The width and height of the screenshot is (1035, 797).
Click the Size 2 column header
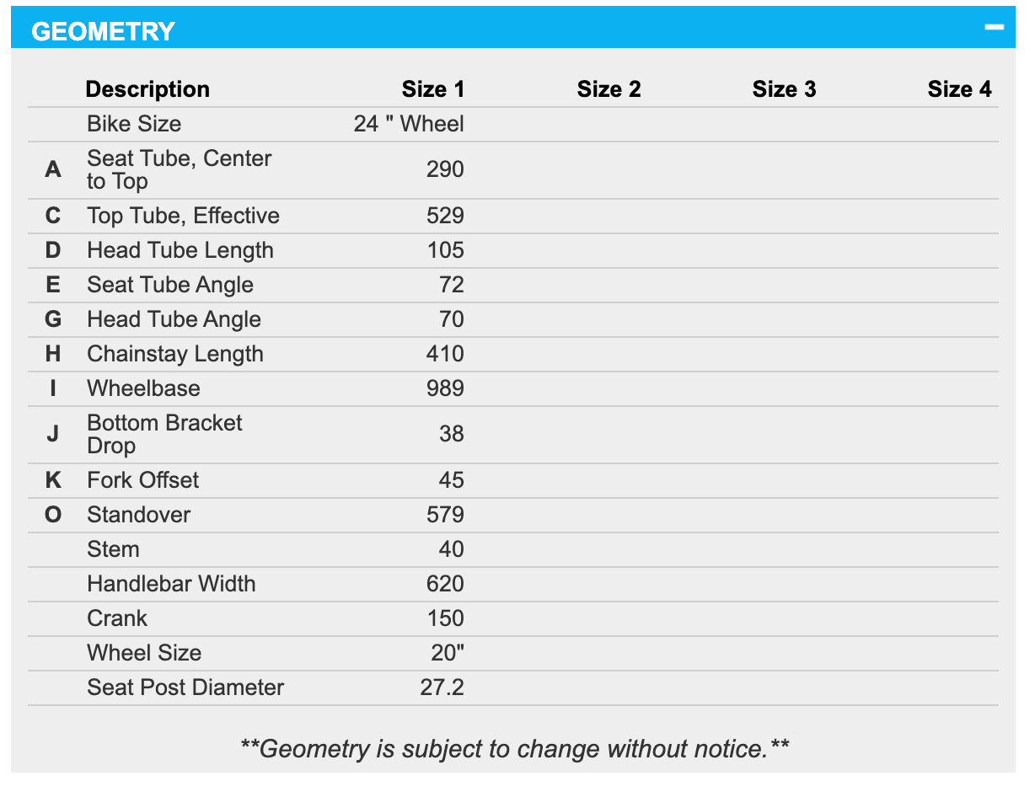(609, 89)
